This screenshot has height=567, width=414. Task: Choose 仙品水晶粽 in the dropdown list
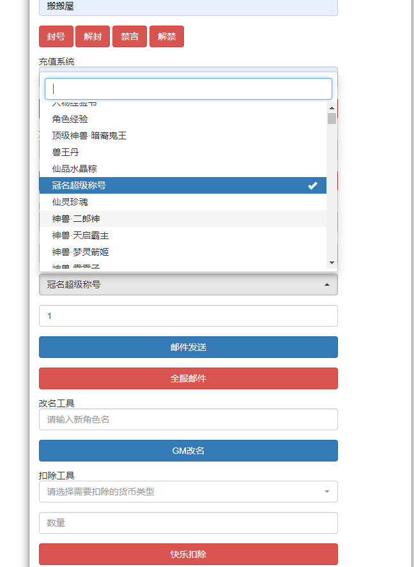75,169
